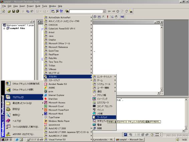Launch gvim from Programs menu
The height and width of the screenshot is (142, 189).
pyautogui.click(x=68, y=92)
